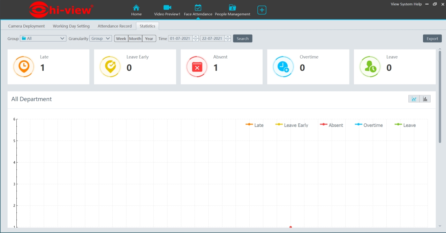Open the Camera Deployment tab
Screen dimensions: 446x233
tap(27, 26)
